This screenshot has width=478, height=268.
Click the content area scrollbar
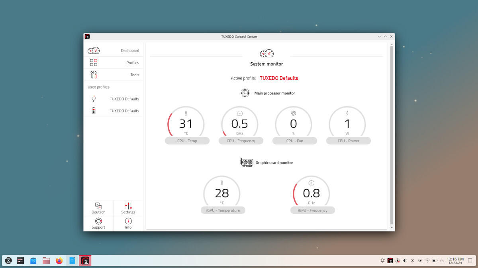coord(392,135)
